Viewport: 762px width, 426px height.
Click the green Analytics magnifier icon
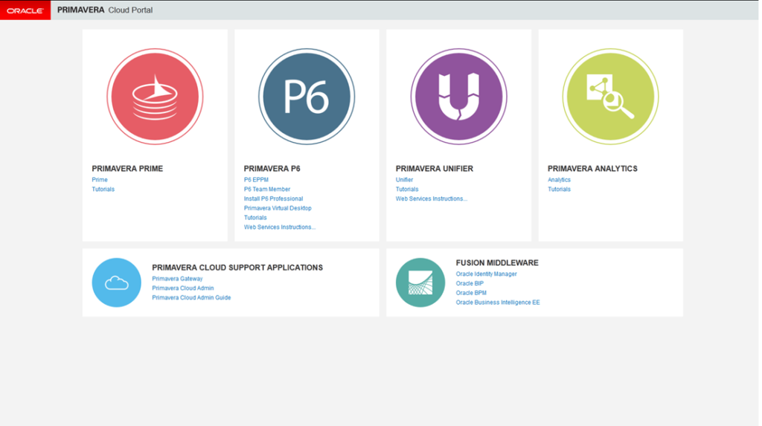pos(610,96)
